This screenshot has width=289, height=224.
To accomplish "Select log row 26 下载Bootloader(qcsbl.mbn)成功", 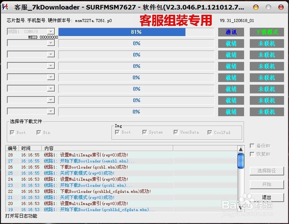I will tap(121, 167).
